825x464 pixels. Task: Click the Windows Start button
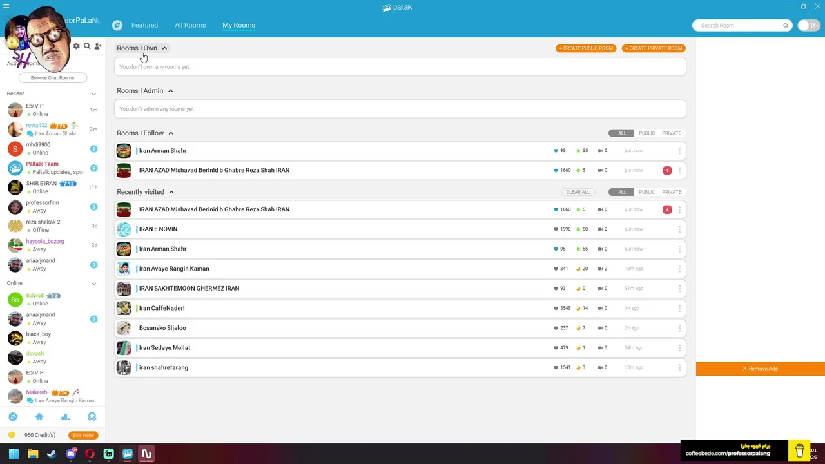tap(14, 454)
